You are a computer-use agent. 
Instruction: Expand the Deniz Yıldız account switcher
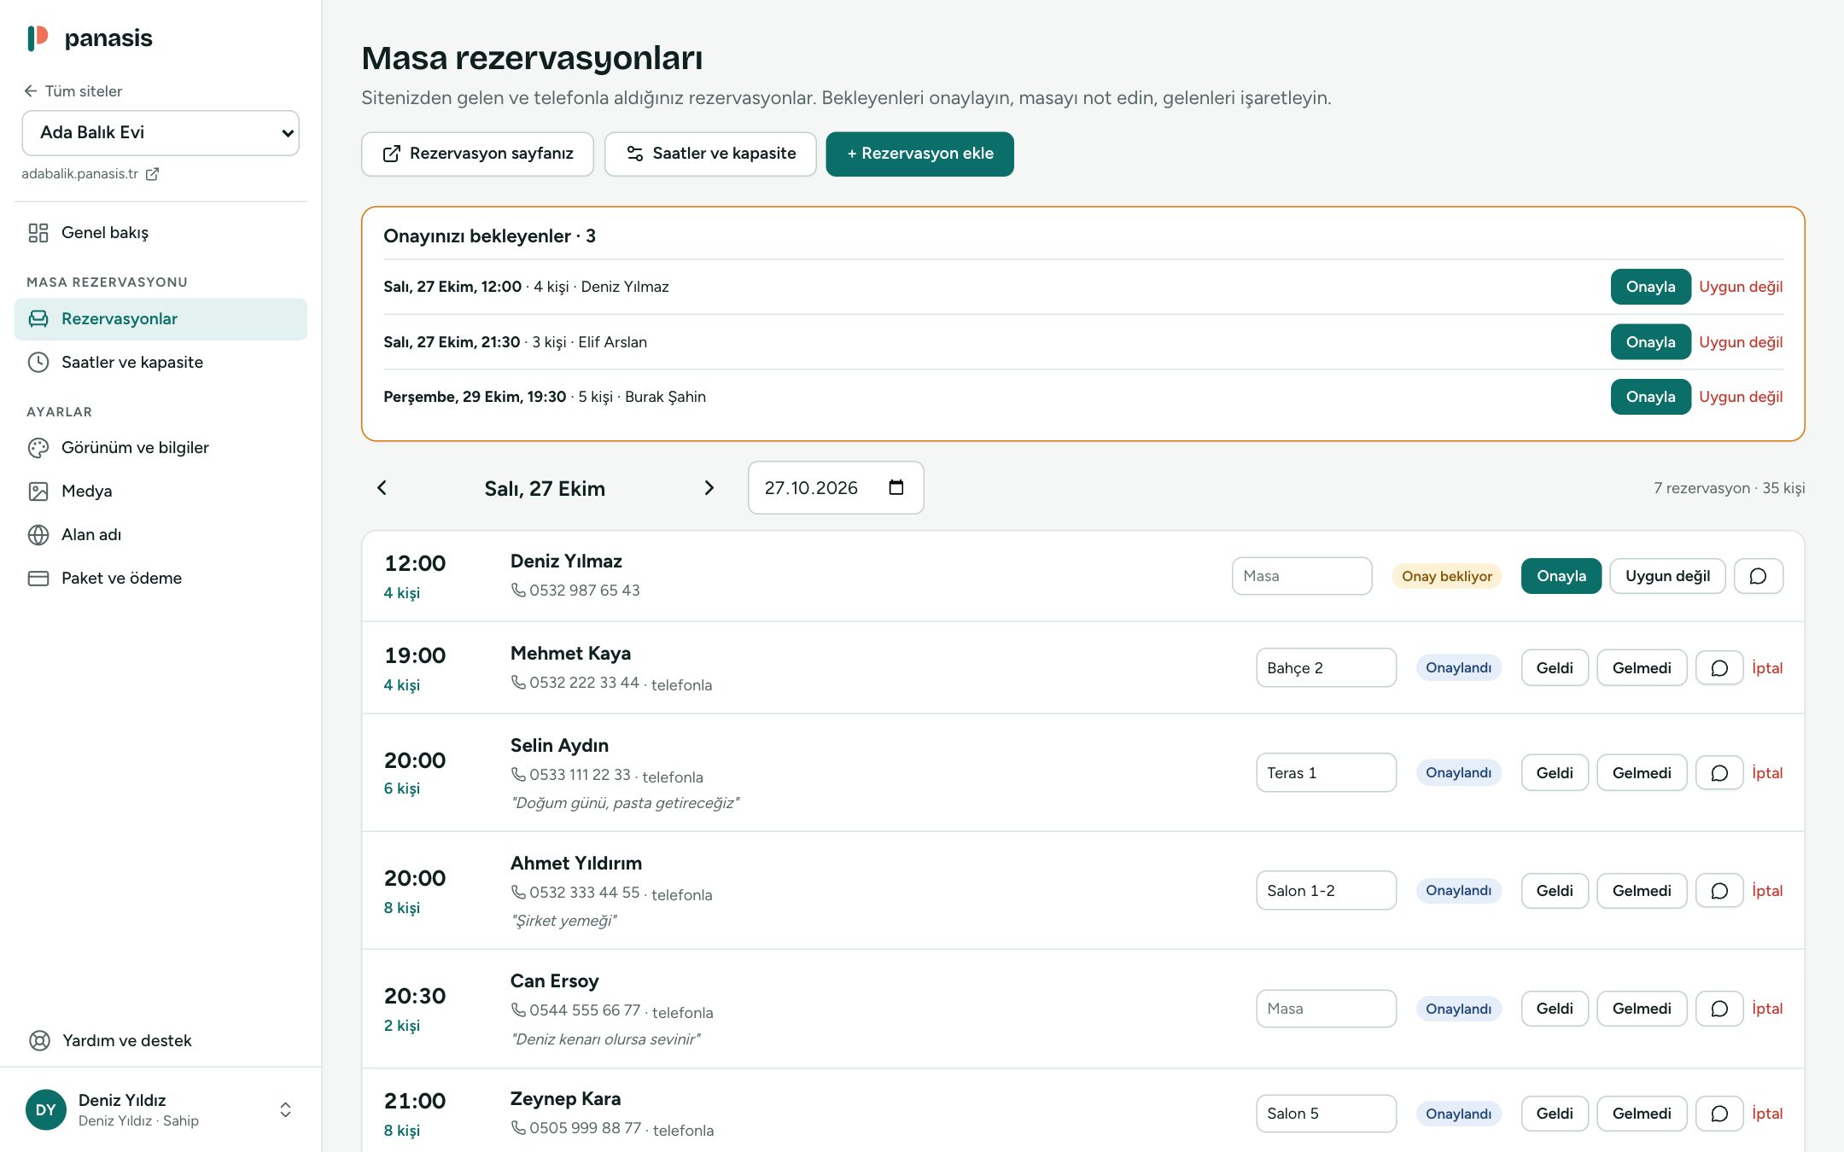pos(285,1110)
